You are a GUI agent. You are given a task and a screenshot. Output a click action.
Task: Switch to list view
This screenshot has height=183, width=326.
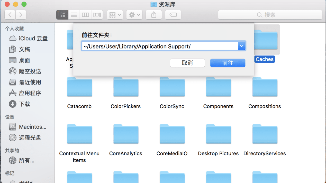[74, 15]
